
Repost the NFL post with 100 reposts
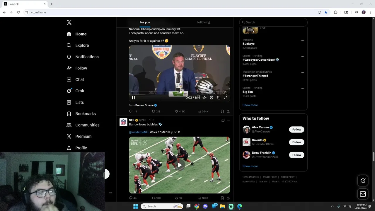156,198
